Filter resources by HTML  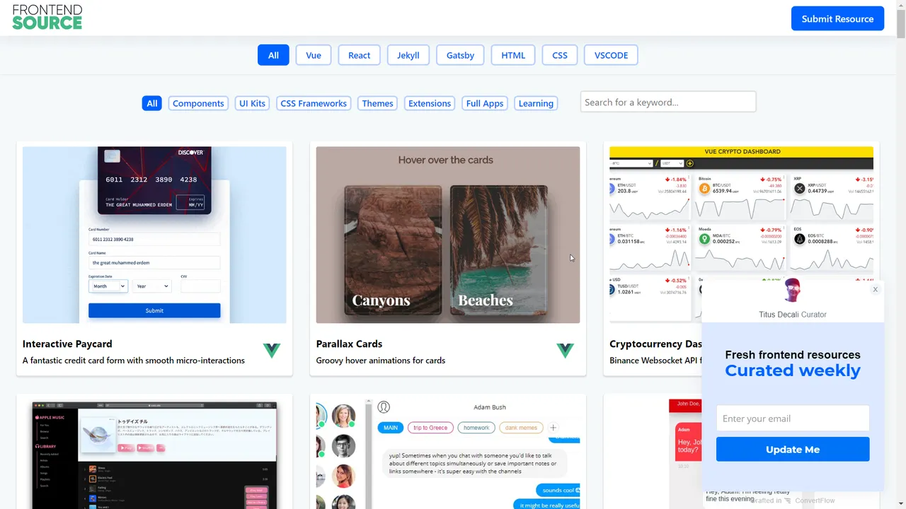[513, 55]
